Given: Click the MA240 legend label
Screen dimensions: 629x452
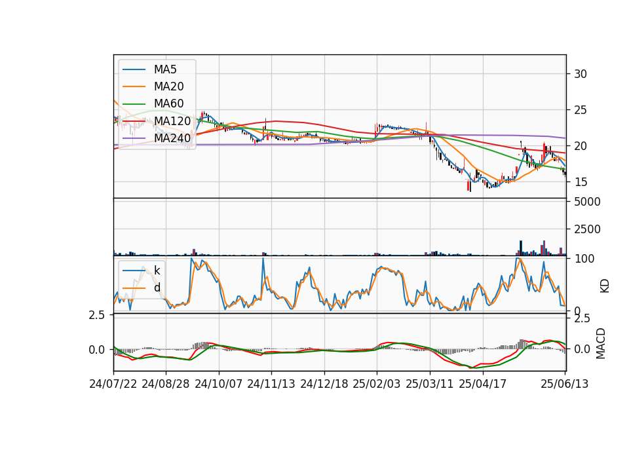Looking at the screenshot, I should pos(172,138).
